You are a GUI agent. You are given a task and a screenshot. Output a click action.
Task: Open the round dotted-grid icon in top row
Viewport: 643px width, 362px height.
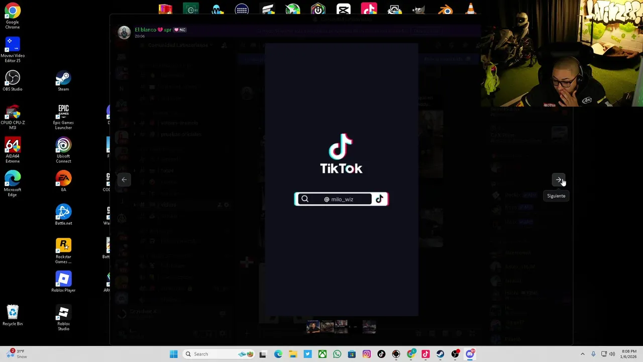point(242,10)
